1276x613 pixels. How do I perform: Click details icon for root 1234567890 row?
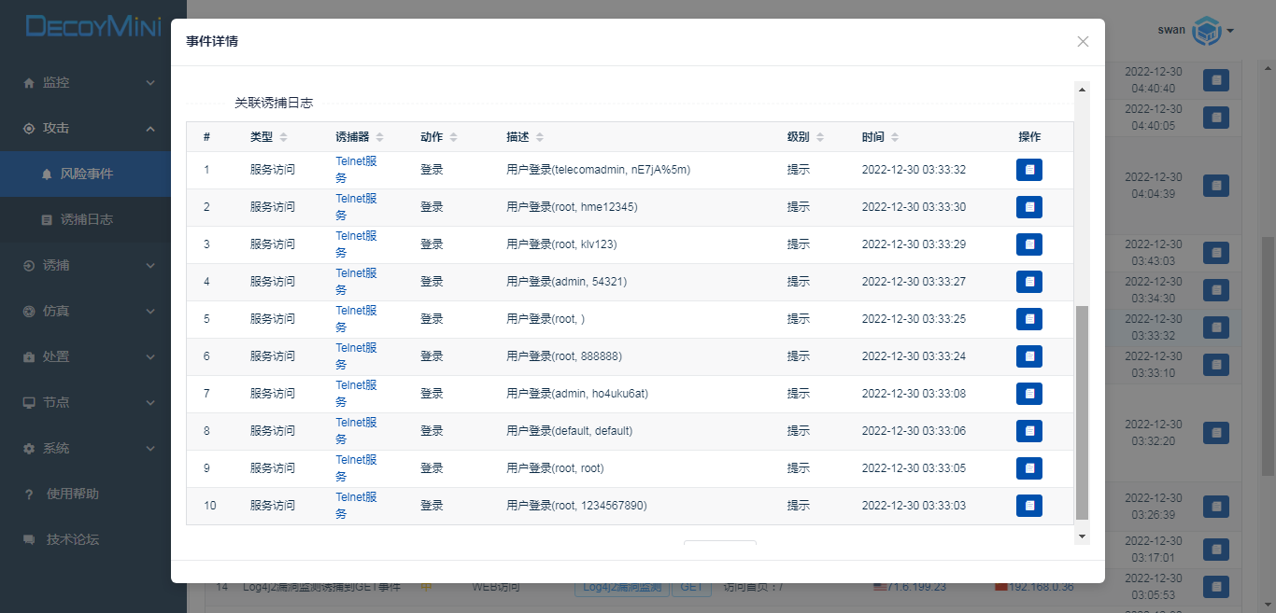(1028, 506)
